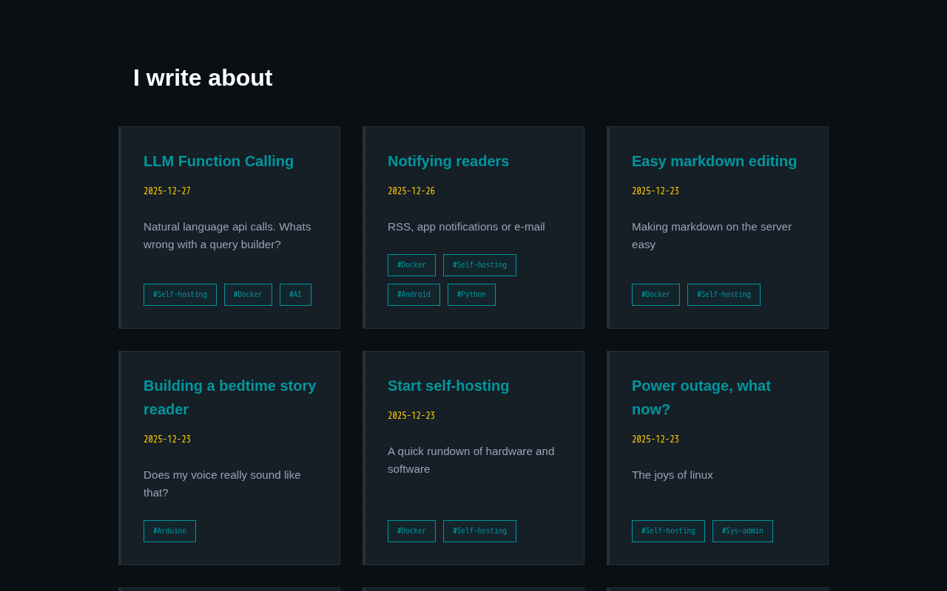Open the Notifying readers article

click(448, 161)
